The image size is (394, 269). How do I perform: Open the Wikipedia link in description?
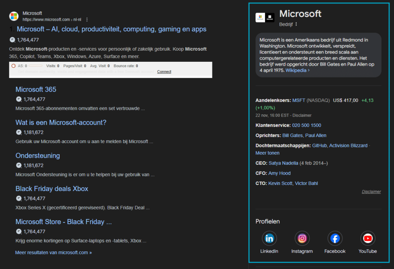[x=297, y=71]
